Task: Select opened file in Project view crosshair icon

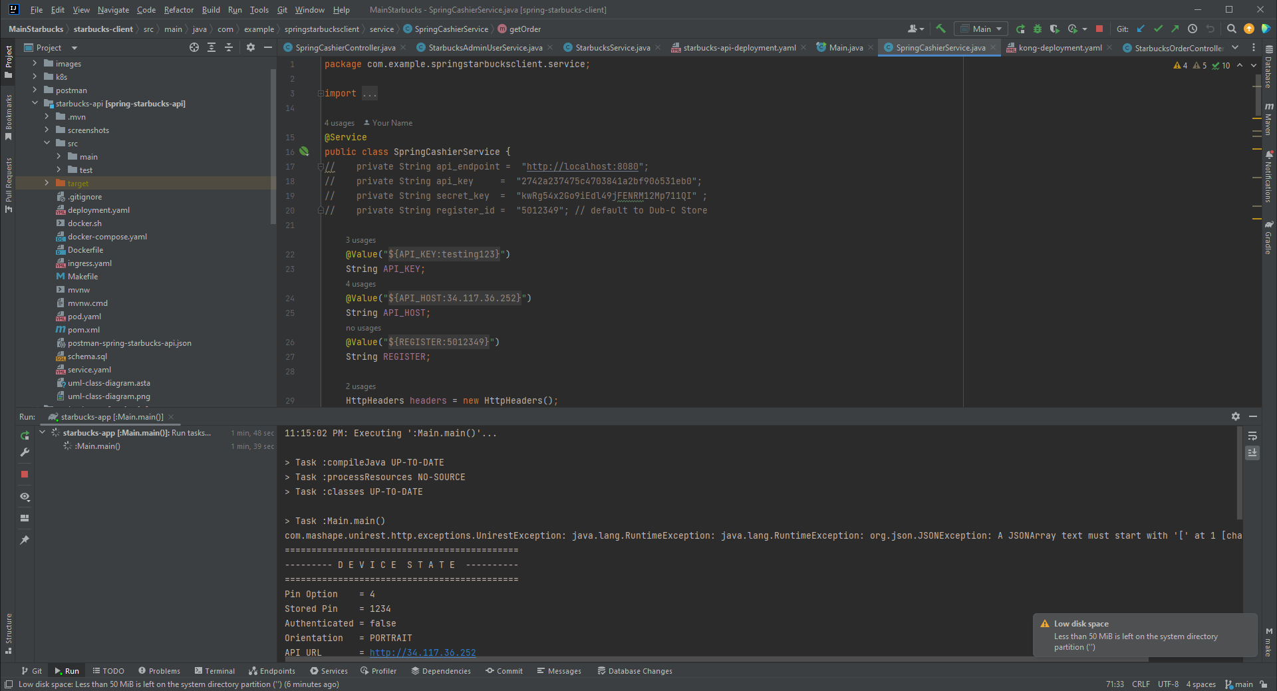Action: click(194, 47)
